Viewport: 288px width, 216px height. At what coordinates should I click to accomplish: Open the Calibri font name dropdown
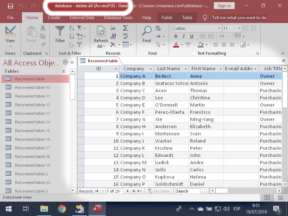pos(219,28)
